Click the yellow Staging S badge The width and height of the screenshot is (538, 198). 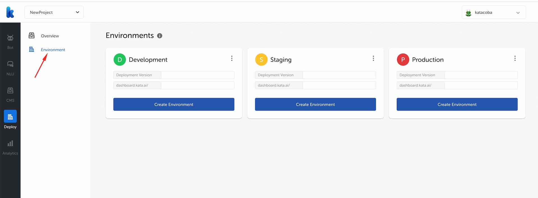click(x=261, y=60)
